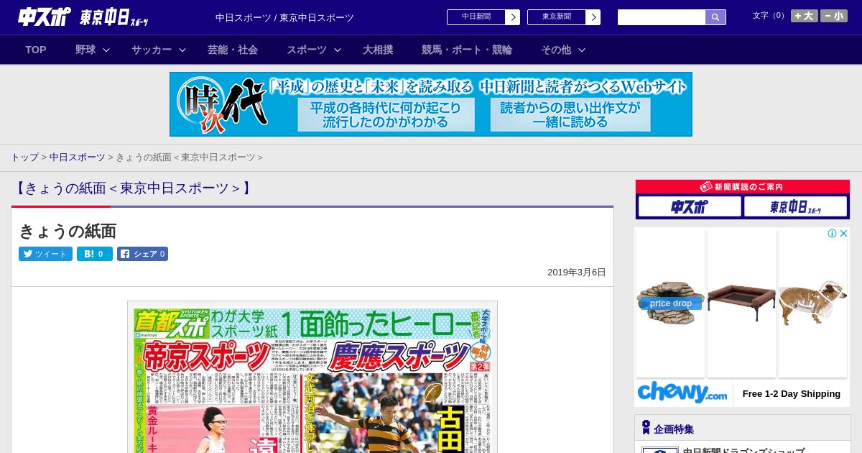The height and width of the screenshot is (453, 862).
Task: Share via Twitter ツイート button
Action: tap(45, 254)
